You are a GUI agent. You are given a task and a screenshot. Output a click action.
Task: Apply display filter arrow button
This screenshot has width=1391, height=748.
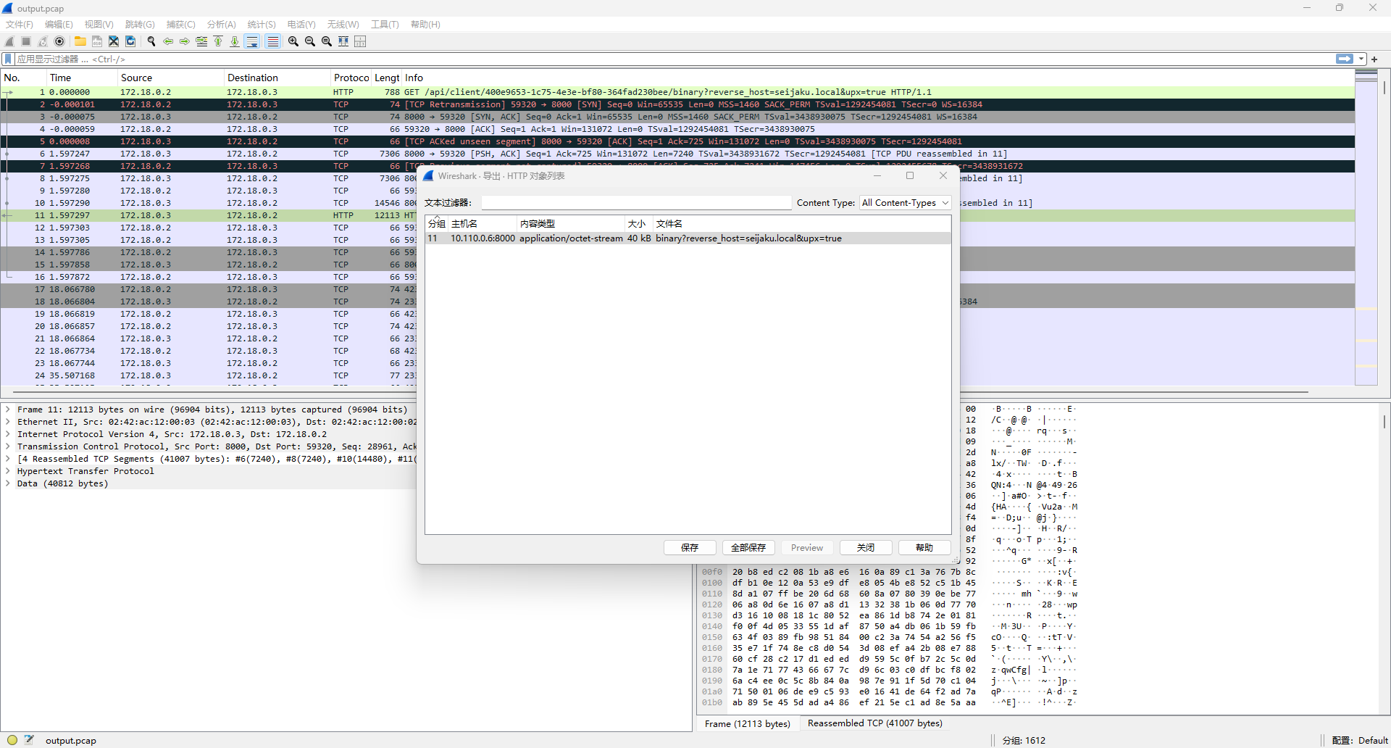[1345, 59]
